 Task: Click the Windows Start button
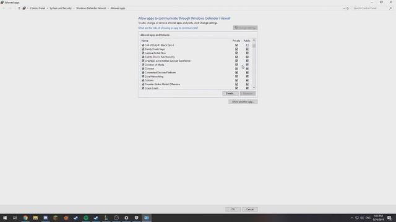point(5,218)
